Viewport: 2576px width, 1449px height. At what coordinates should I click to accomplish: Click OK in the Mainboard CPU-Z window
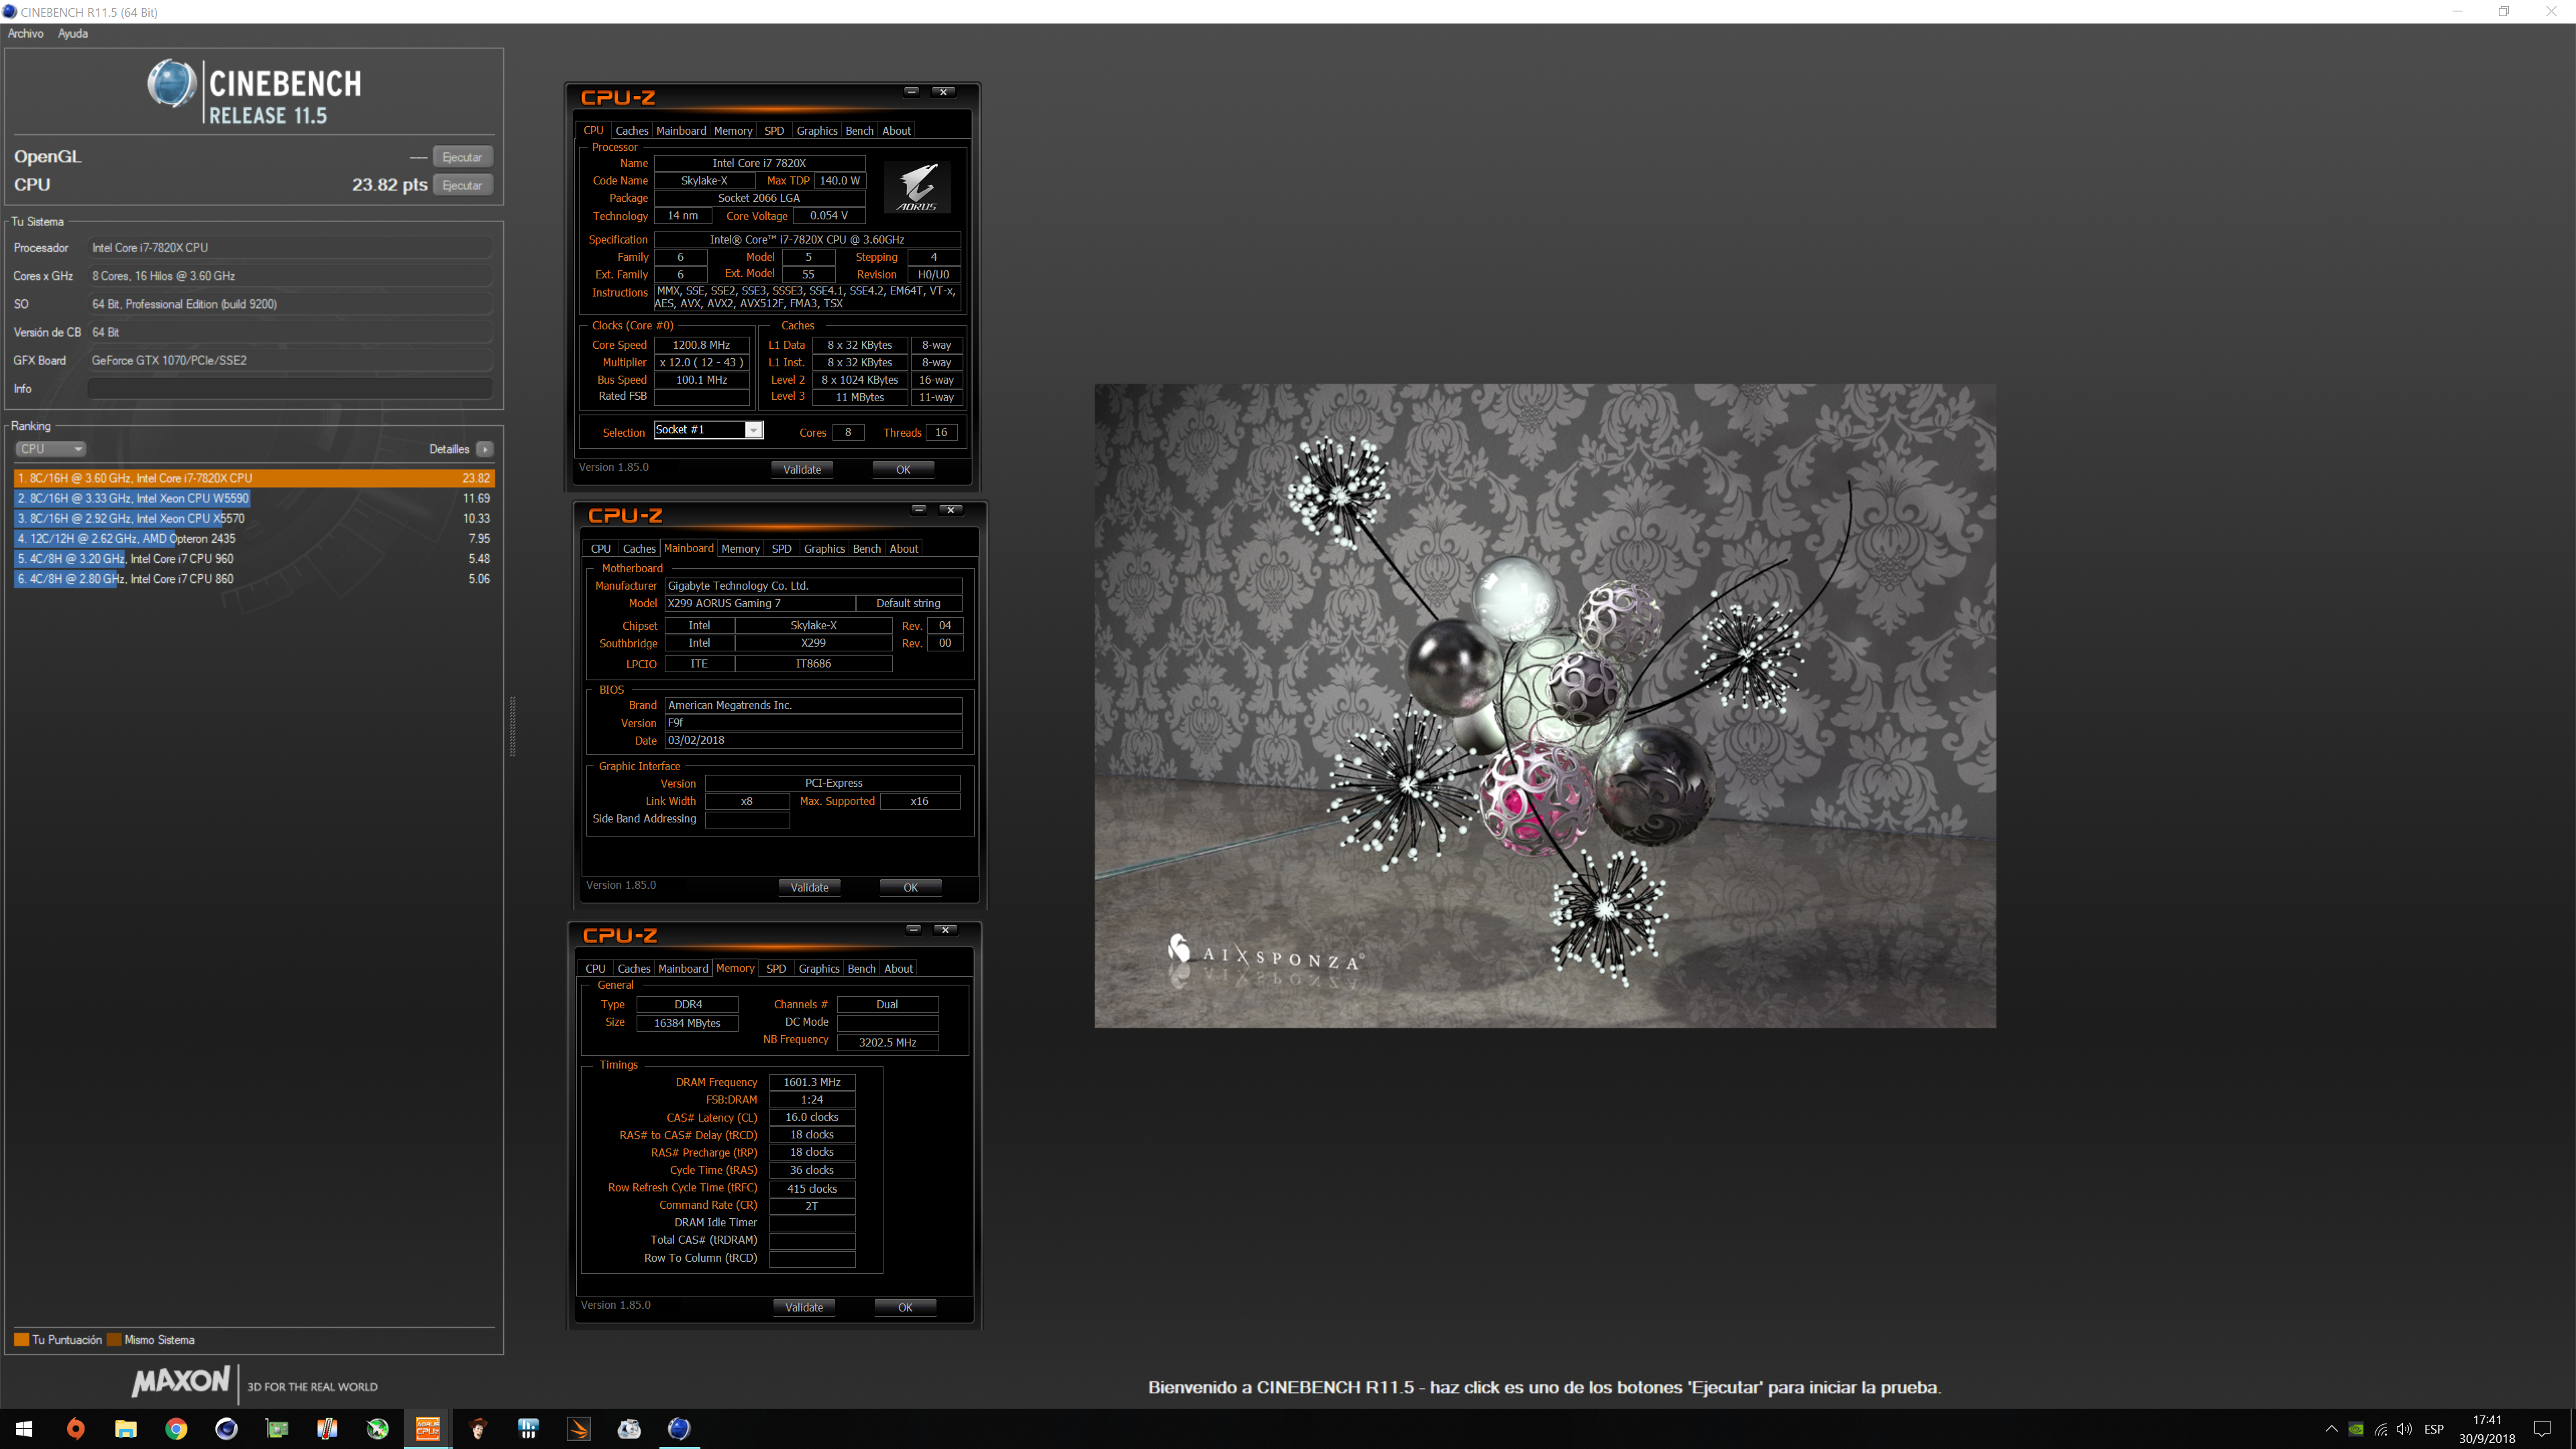tap(910, 887)
